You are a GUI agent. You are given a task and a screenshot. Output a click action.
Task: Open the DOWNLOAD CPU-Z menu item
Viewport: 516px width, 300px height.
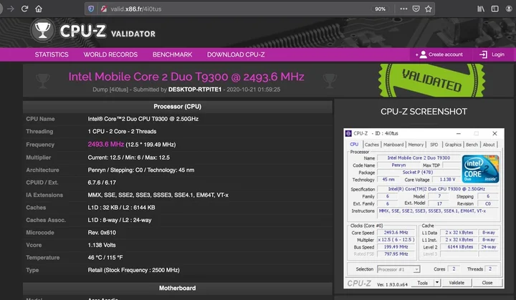(236, 54)
